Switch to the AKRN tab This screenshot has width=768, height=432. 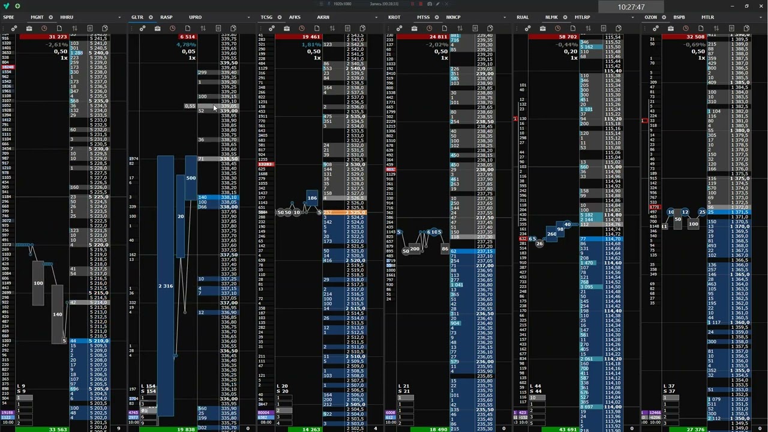(x=323, y=17)
